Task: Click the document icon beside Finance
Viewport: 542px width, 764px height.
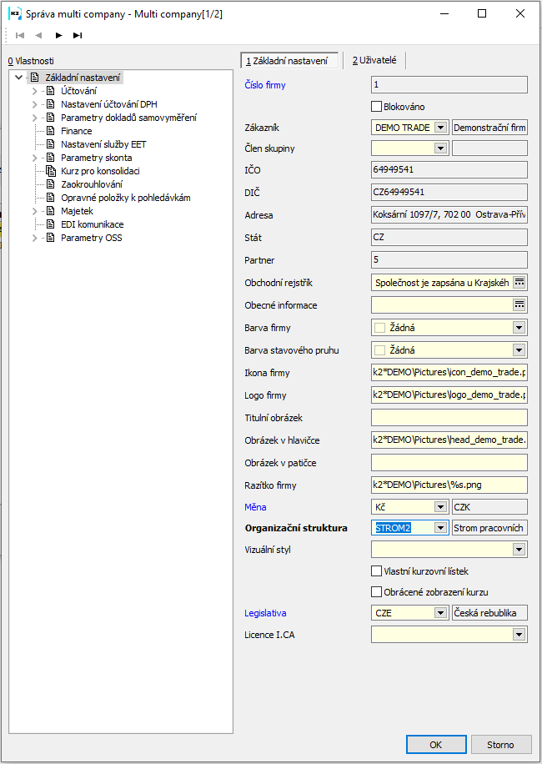Action: pyautogui.click(x=51, y=131)
